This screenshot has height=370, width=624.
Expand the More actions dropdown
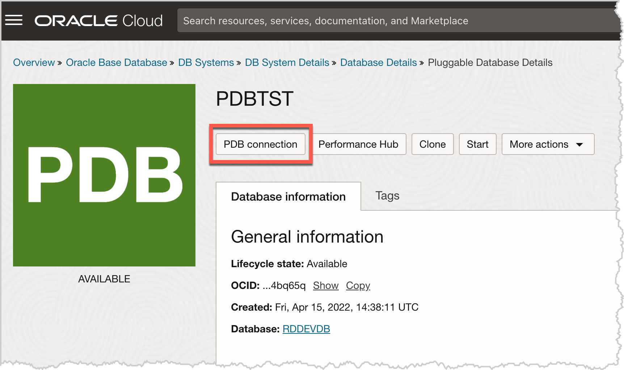548,144
